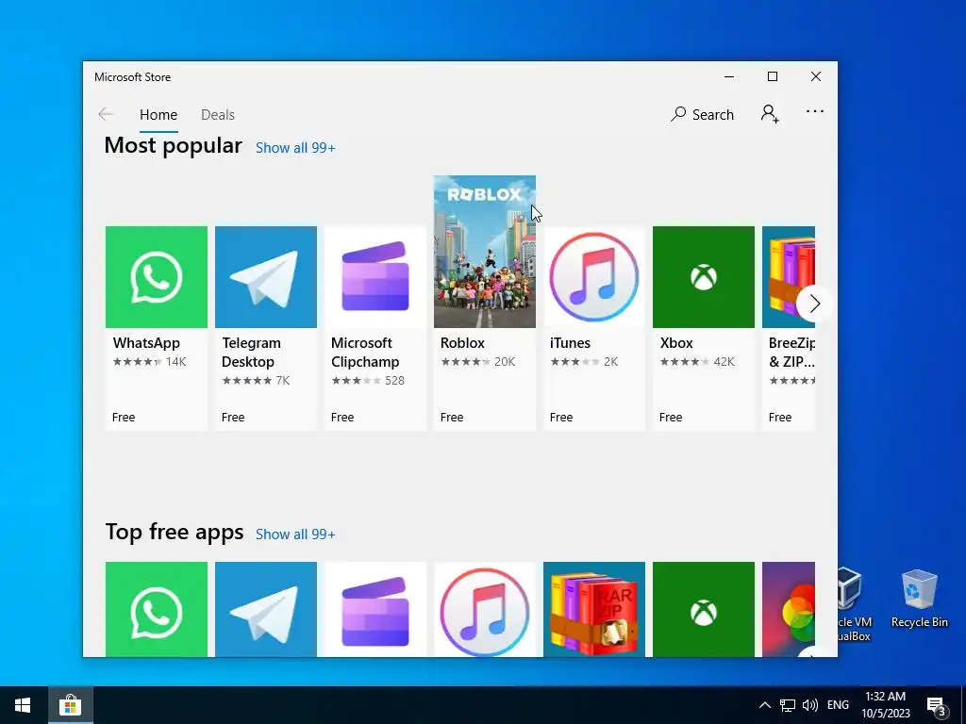This screenshot has height=724, width=966.
Task: Click the 42K rating under Xbox
Action: [724, 362]
